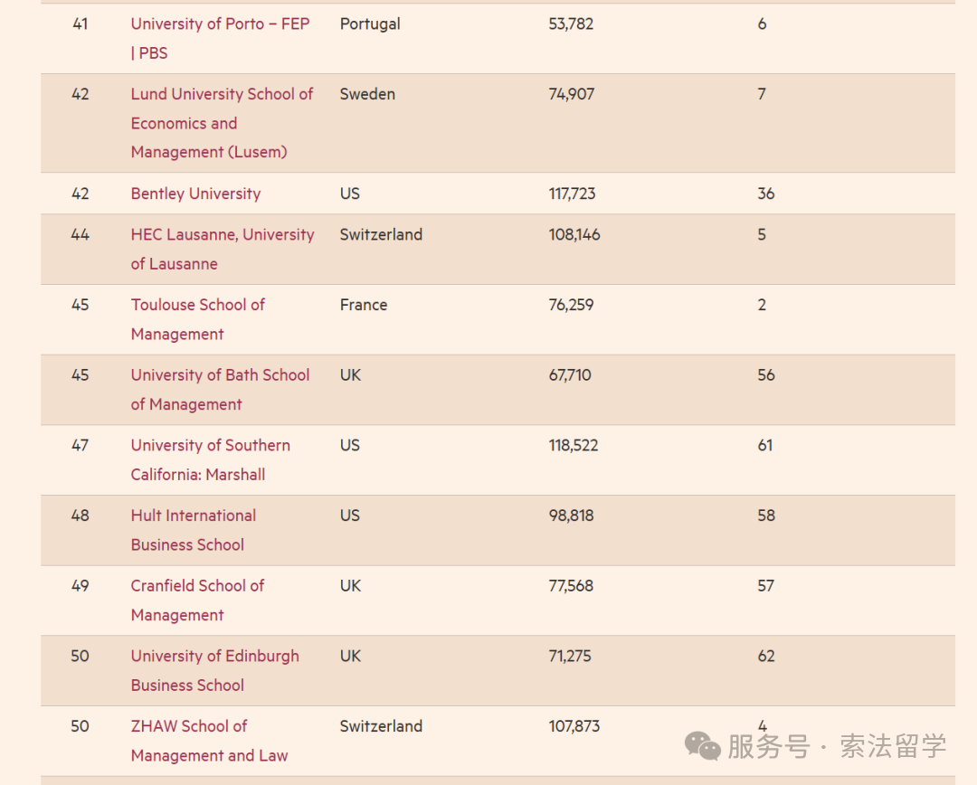Select rank number 48 cell
This screenshot has height=785, width=977.
80,515
